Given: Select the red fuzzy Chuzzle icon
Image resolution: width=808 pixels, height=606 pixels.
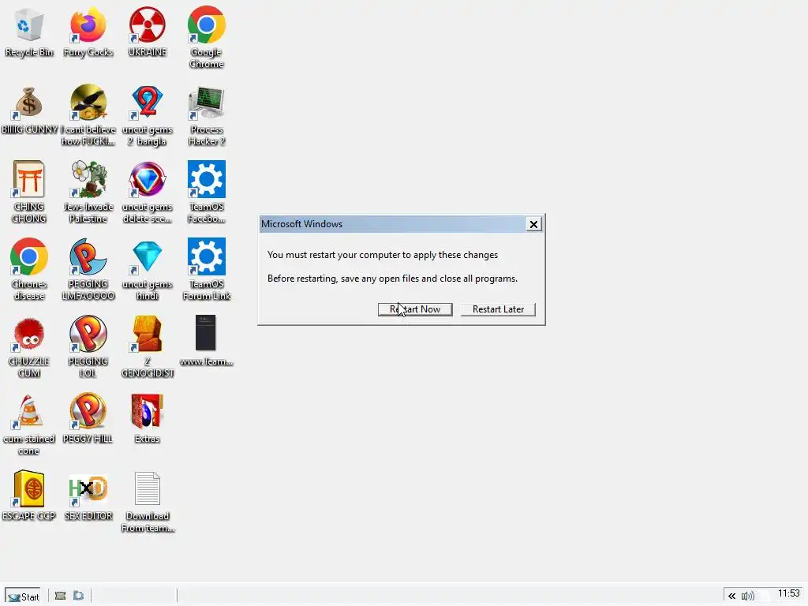Looking at the screenshot, I should click(x=29, y=334).
